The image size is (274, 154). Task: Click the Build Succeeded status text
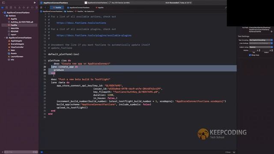click(x=179, y=3)
